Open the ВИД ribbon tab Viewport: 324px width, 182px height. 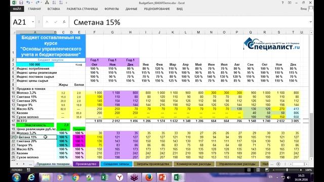(x=179, y=9)
